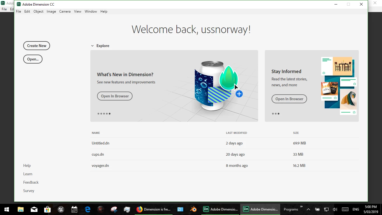Open the Camera menu
The height and width of the screenshot is (215, 382).
pos(65,11)
